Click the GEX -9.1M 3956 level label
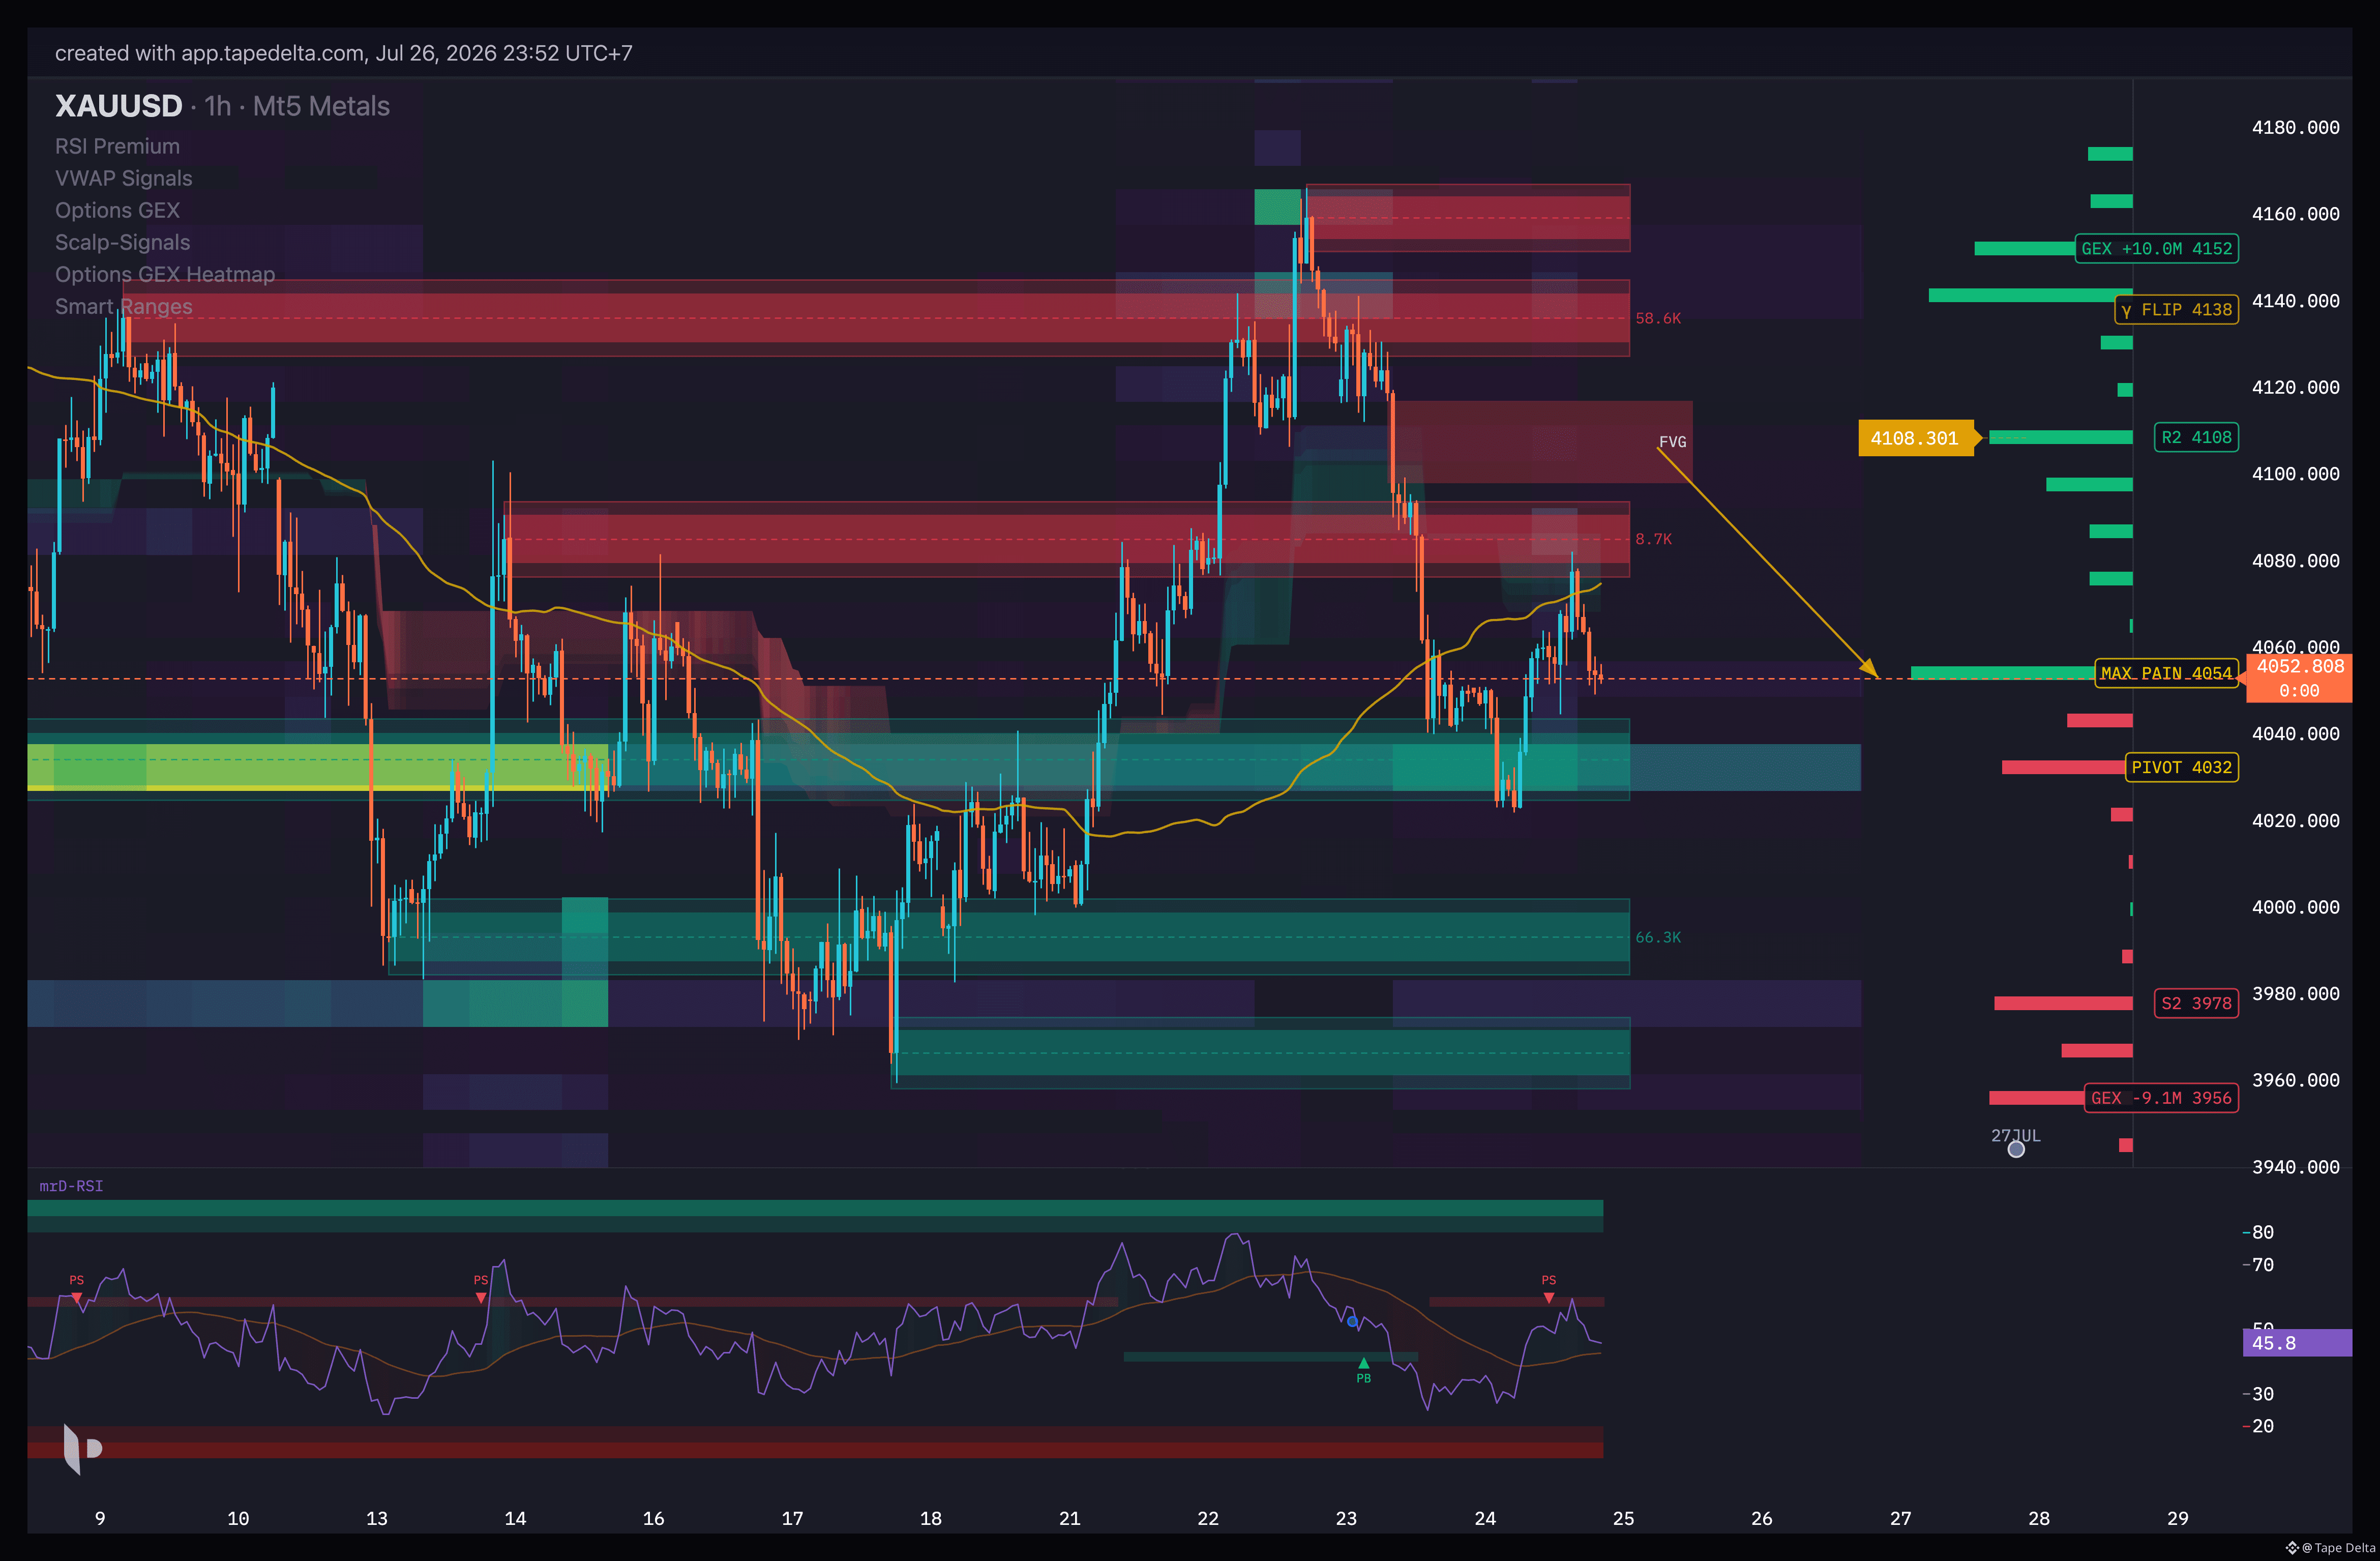This screenshot has width=2380, height=1561. pos(2161,1098)
